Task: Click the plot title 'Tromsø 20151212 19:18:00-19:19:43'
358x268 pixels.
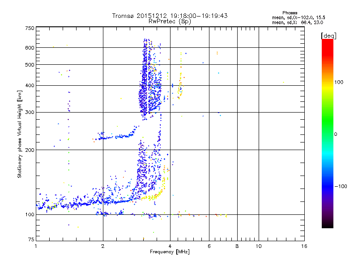Action: tap(170, 16)
